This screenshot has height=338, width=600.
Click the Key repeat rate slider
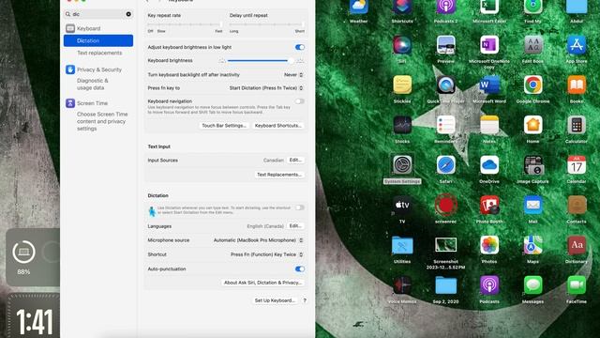(x=186, y=25)
